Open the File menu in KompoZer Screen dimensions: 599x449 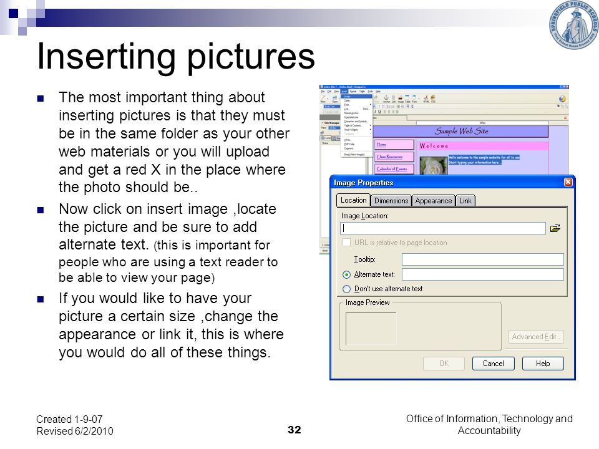click(x=323, y=92)
